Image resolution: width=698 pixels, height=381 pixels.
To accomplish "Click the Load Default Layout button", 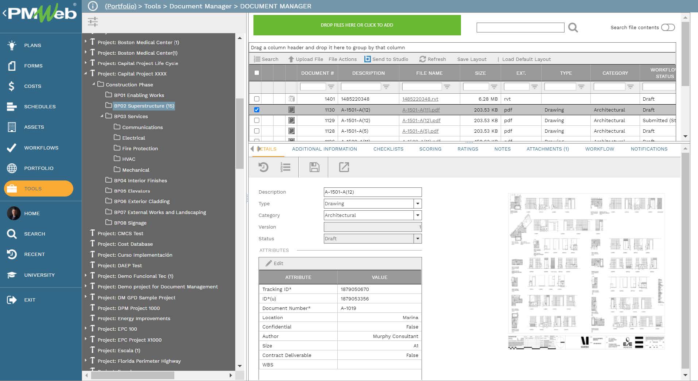I will (x=526, y=59).
